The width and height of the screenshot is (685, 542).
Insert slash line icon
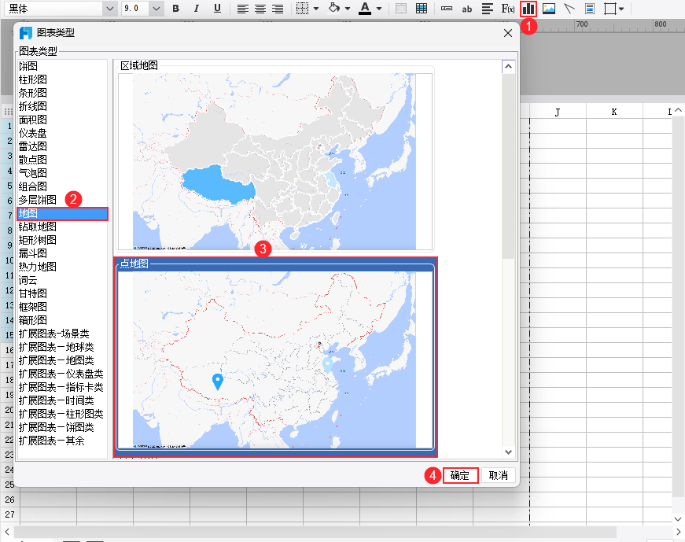tap(569, 9)
